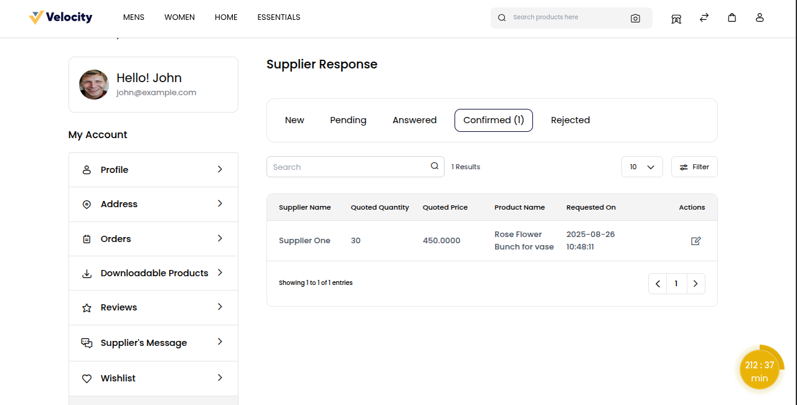This screenshot has width=797, height=405.
Task: Click the Velocity logo
Action: tap(60, 17)
